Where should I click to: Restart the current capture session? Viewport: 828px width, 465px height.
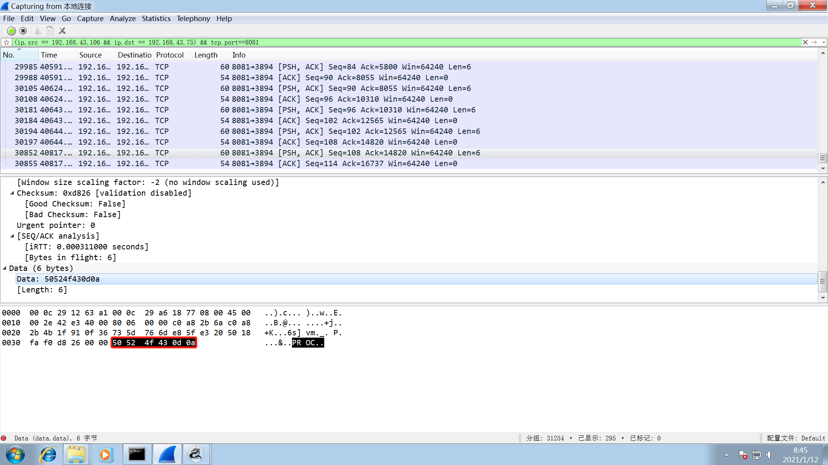[x=11, y=31]
